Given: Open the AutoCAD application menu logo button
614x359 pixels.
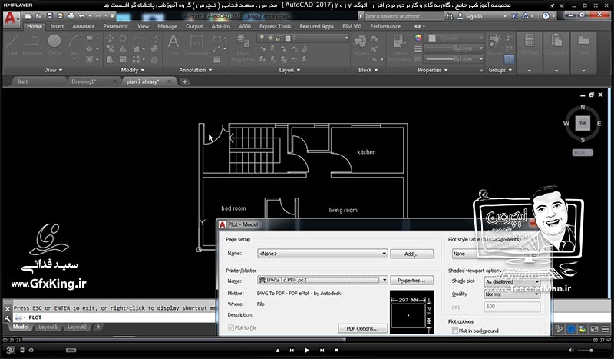Looking at the screenshot, I should [x=11, y=18].
